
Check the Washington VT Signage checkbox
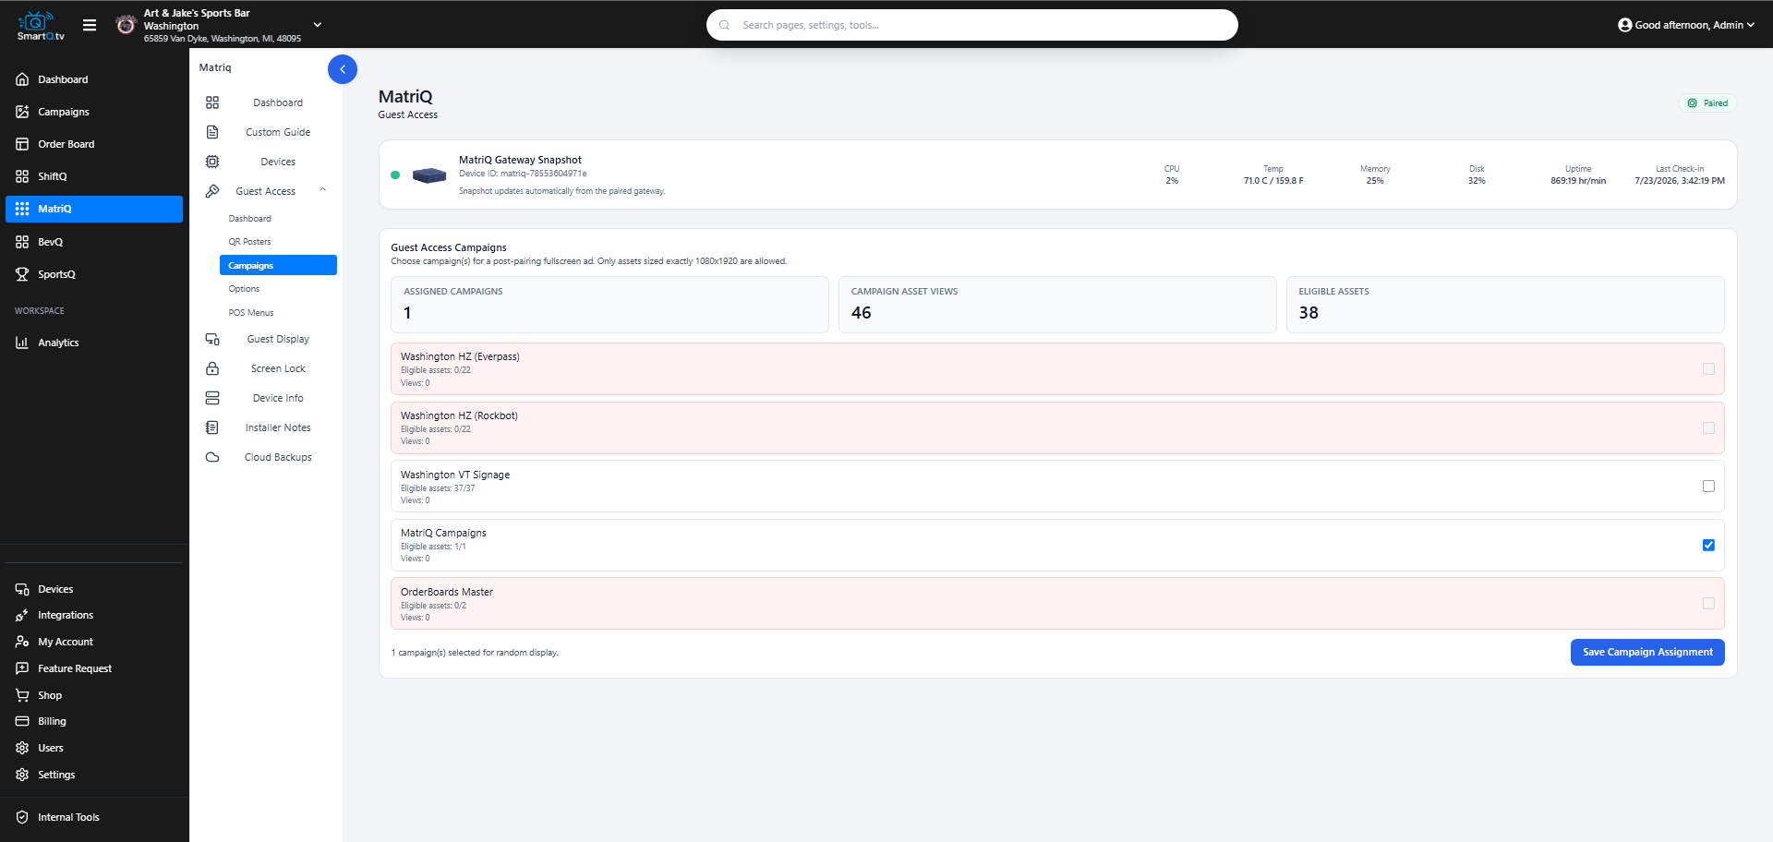point(1708,486)
